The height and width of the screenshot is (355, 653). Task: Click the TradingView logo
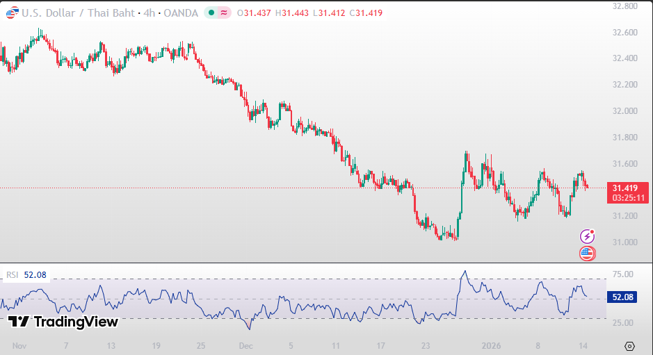63,322
